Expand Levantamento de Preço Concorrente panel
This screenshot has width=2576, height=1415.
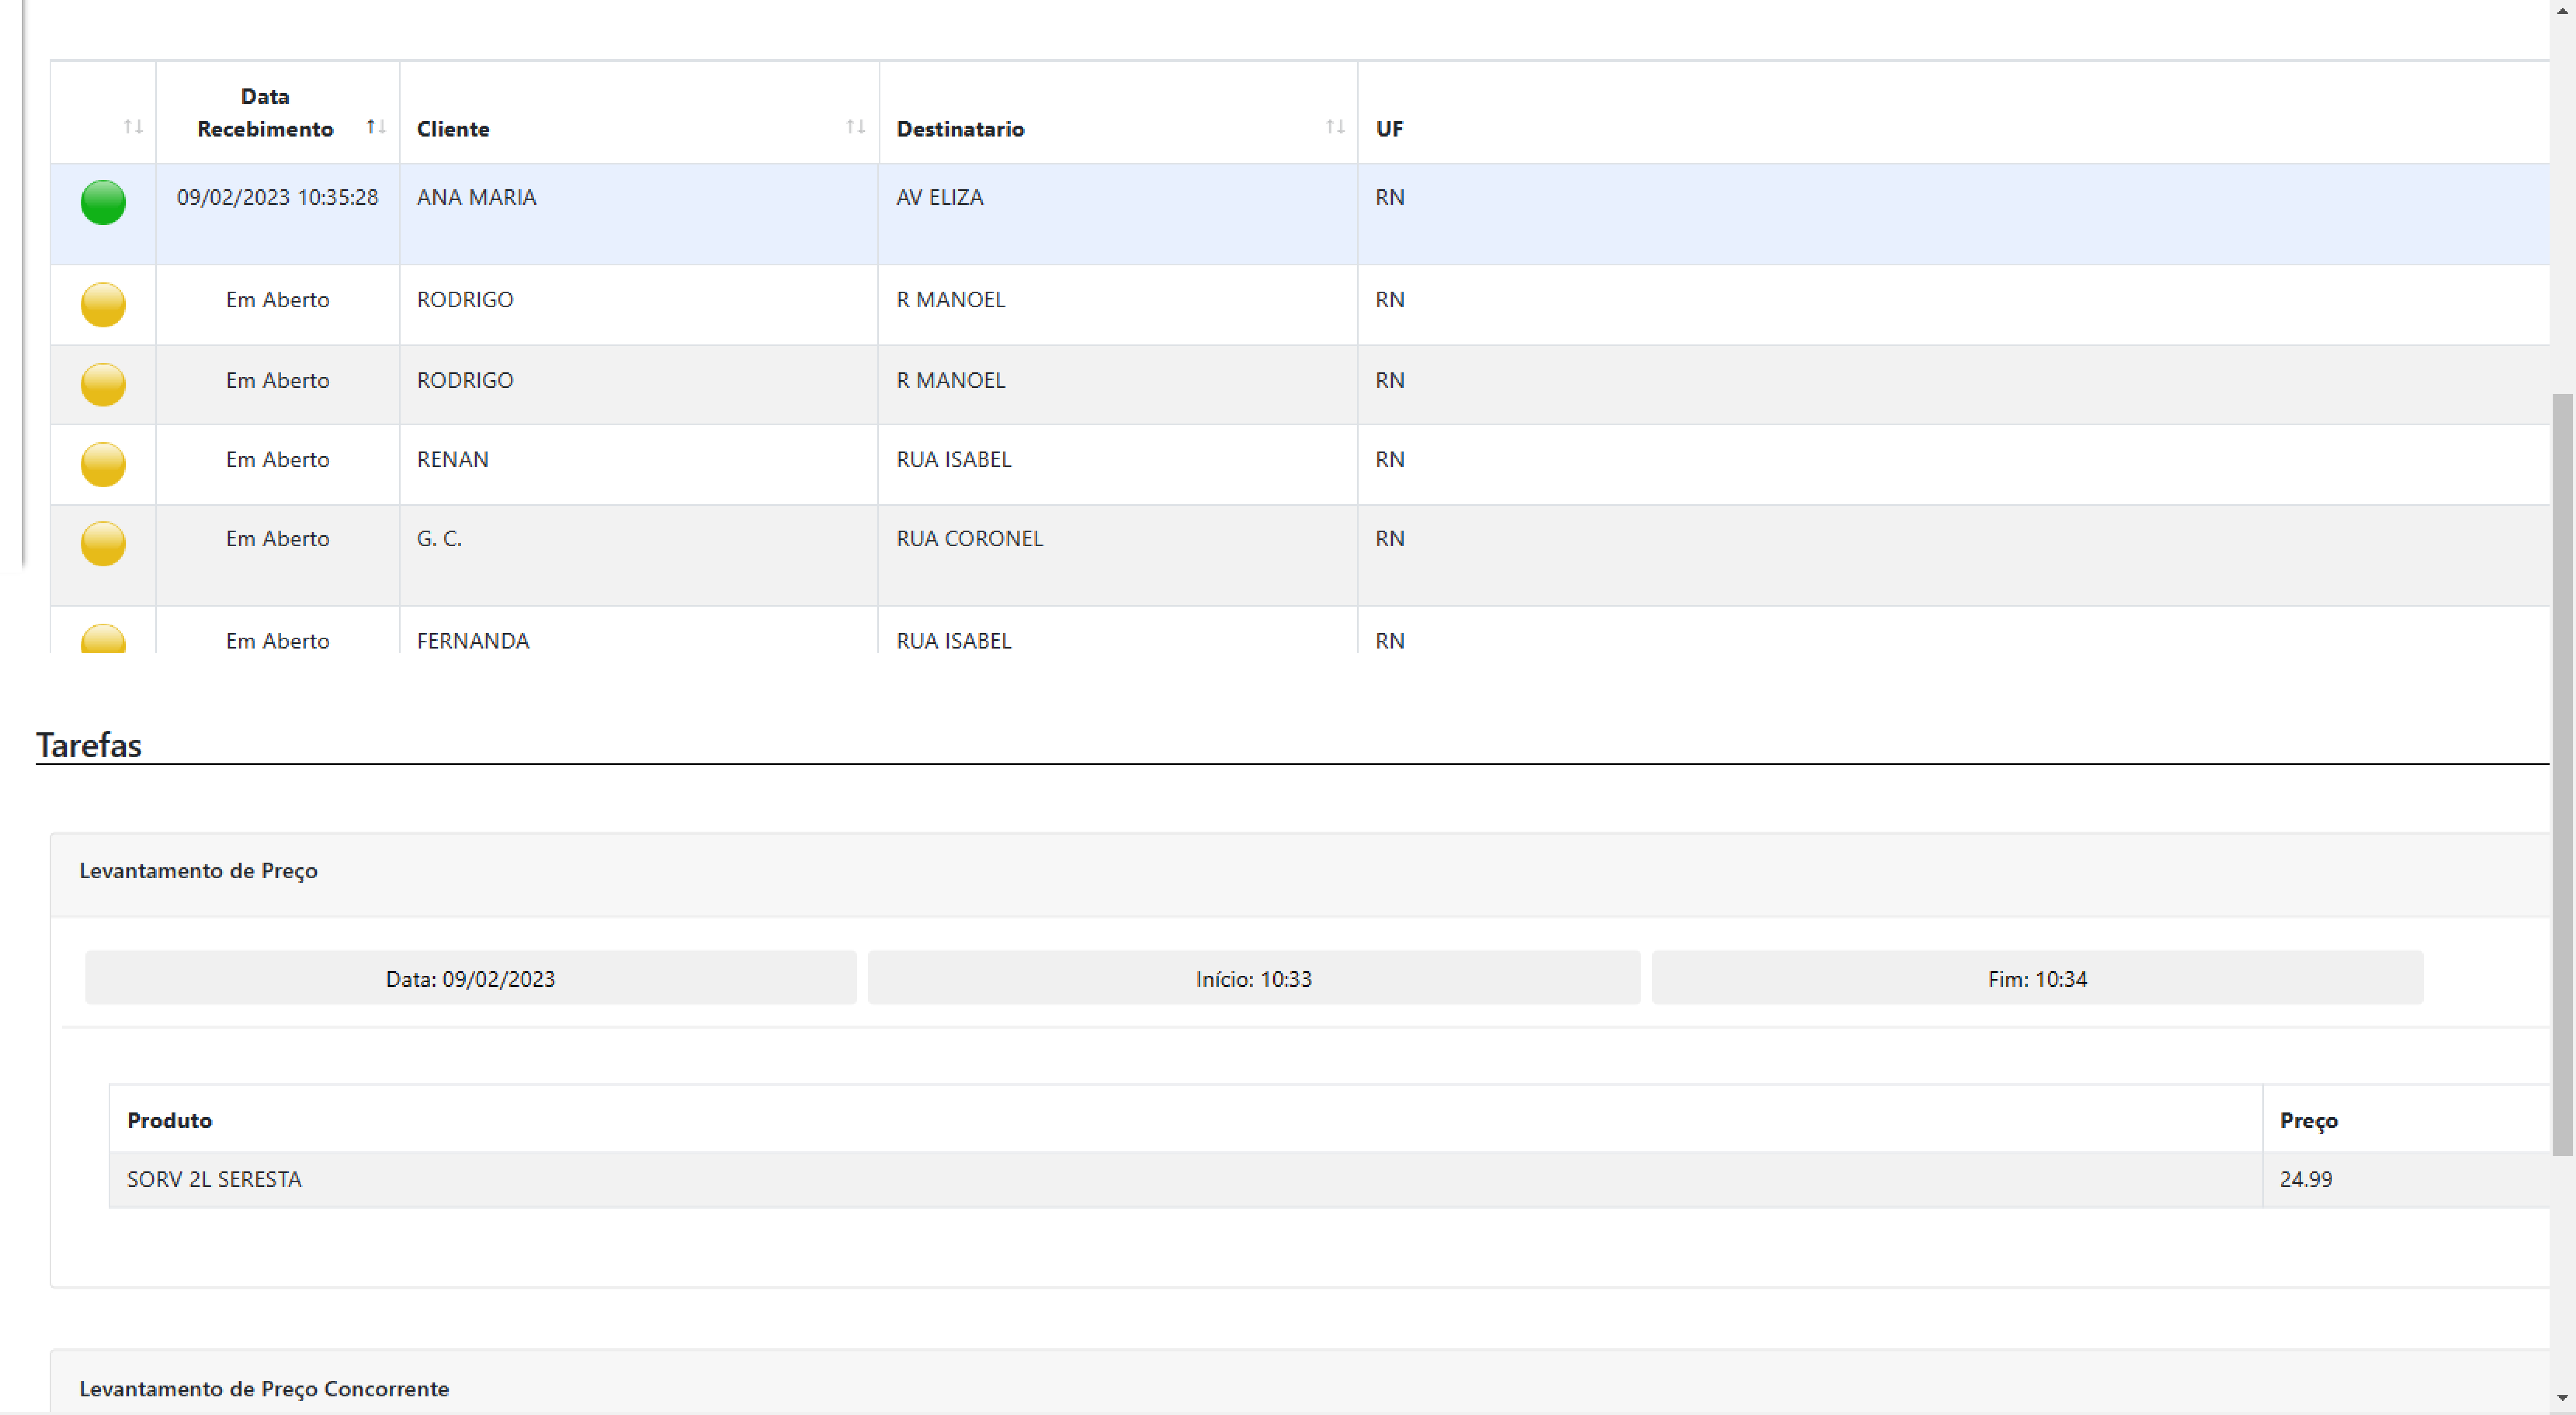pos(264,1388)
